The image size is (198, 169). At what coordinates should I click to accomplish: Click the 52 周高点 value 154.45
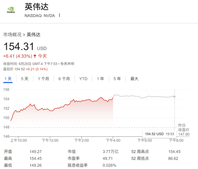pyautogui.click(x=174, y=151)
